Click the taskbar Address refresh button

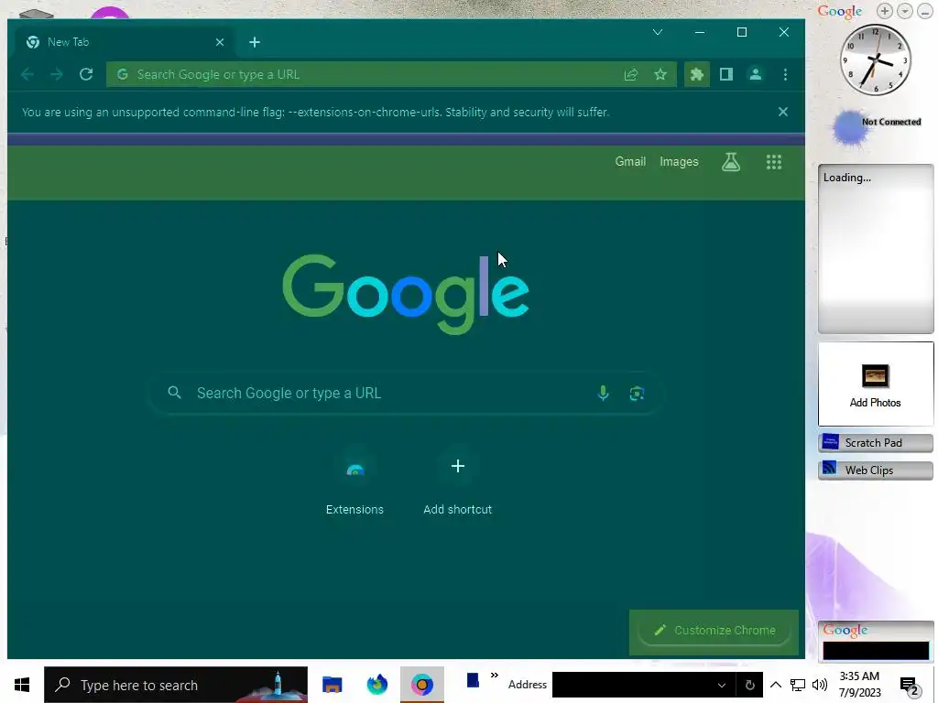click(749, 685)
